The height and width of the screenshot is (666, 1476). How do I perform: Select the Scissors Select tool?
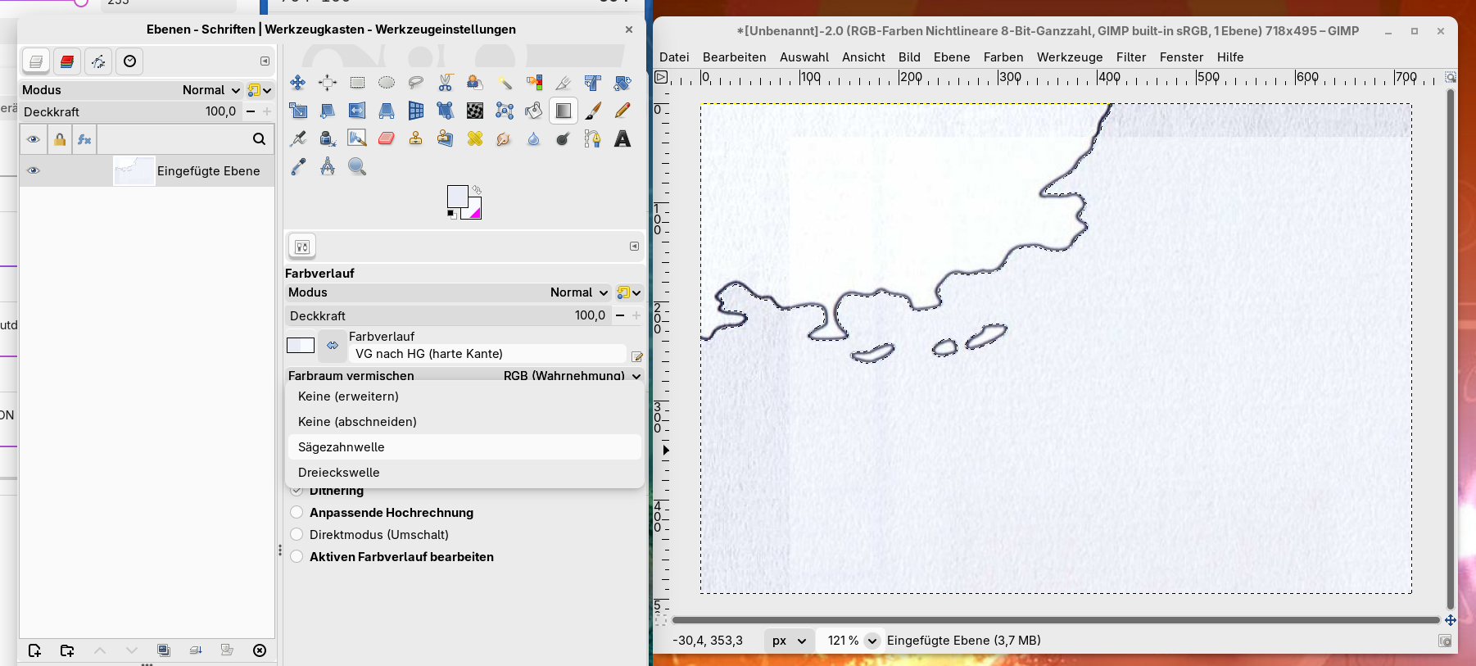446,82
